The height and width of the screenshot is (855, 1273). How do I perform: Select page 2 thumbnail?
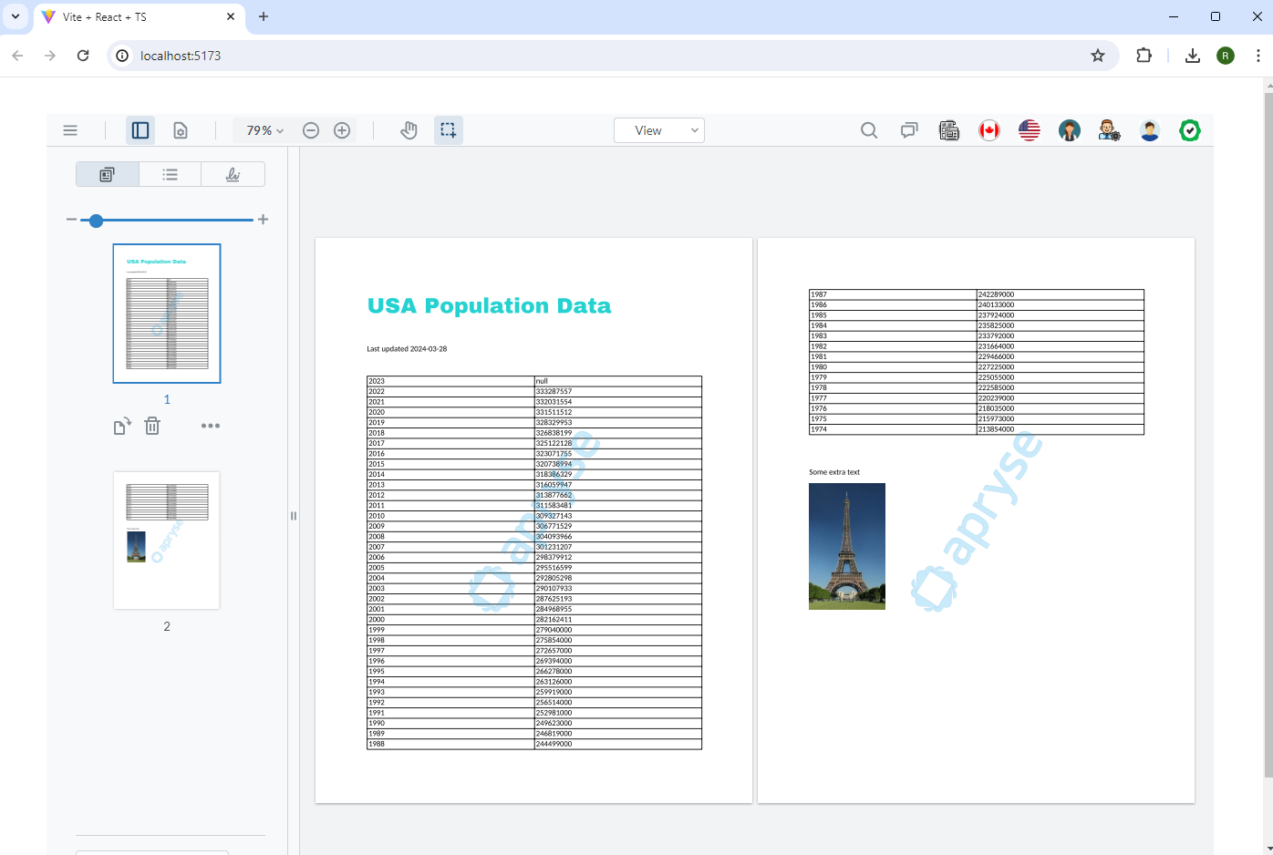point(167,541)
